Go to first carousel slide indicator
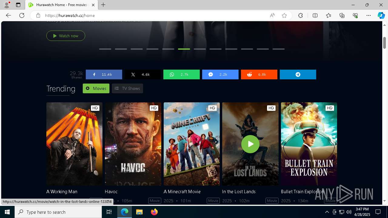 [105, 49]
